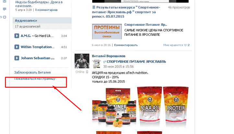The image size is (234, 134).
Task: Click repost arrow icon beside СПОРТИВНОЕ ПИТАНИЕ ЯРОСЛАВЛЬ
Action: (104, 62)
